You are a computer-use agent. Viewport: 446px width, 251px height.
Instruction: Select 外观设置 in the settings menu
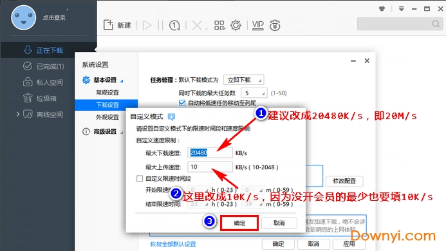pos(107,117)
